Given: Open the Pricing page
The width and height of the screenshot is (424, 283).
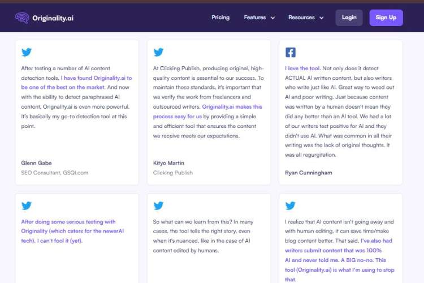Looking at the screenshot, I should (x=220, y=18).
